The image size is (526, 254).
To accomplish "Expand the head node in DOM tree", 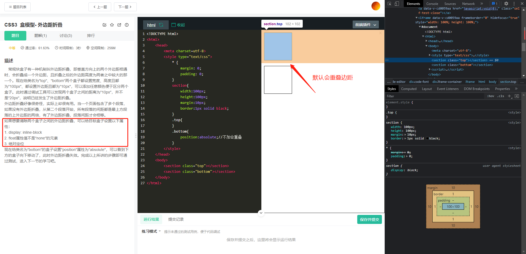I will point(426,41).
